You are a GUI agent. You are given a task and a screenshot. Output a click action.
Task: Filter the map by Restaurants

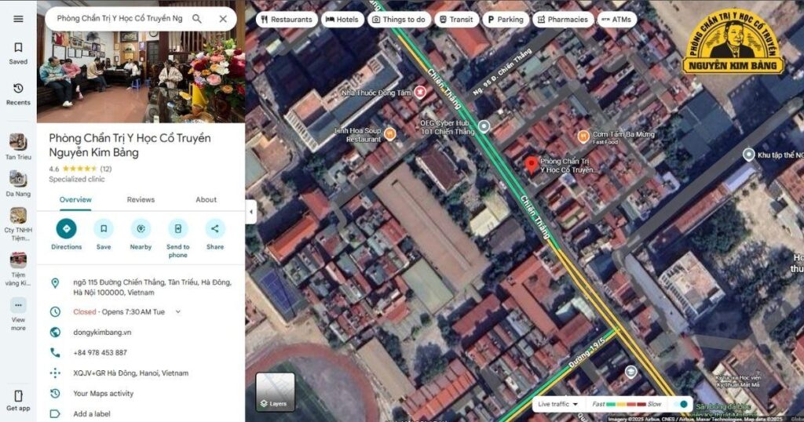pos(286,20)
